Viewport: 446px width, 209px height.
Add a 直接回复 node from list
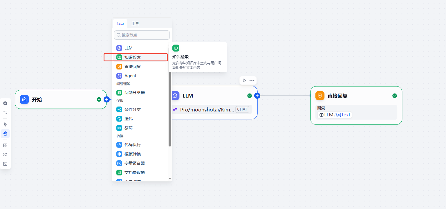(132, 67)
